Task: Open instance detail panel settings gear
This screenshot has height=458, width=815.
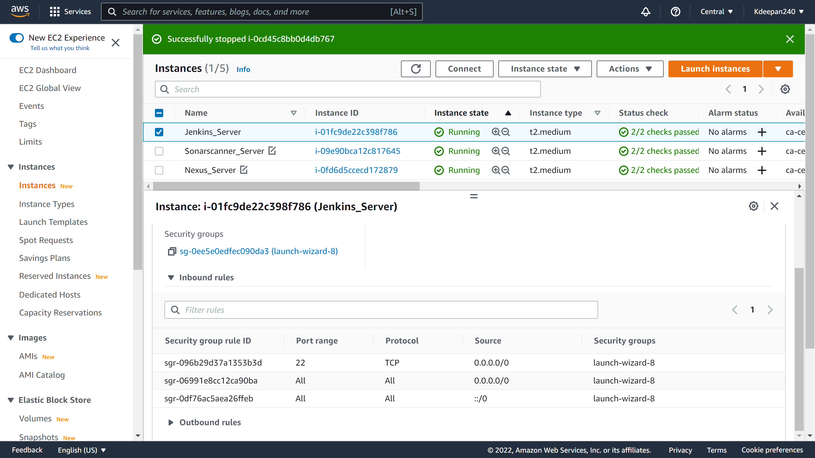Action: pyautogui.click(x=753, y=206)
